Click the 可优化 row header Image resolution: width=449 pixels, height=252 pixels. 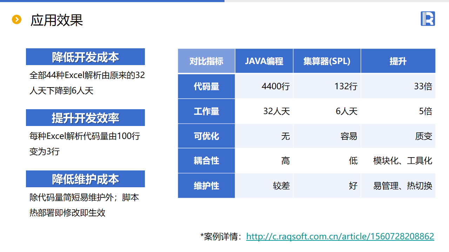206,136
